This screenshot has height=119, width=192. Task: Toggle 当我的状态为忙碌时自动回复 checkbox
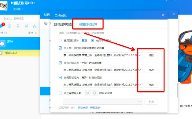click(60, 63)
